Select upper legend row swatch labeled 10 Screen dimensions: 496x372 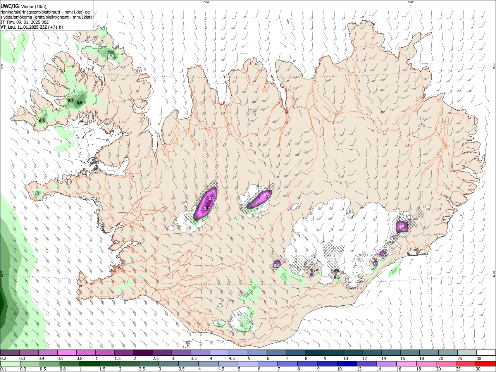(x=352, y=353)
